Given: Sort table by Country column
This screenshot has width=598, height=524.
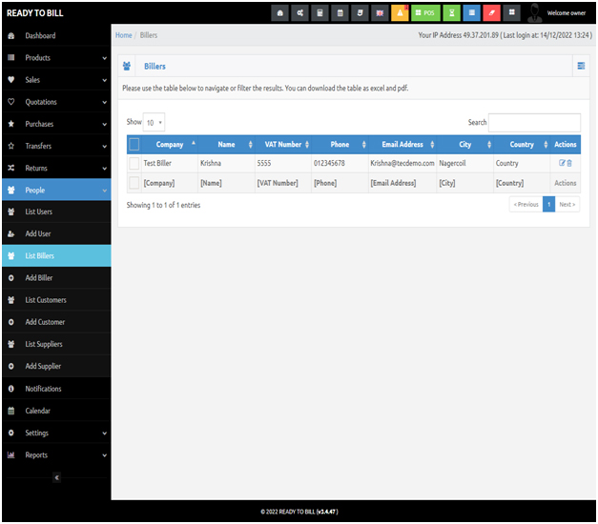Looking at the screenshot, I should (522, 145).
